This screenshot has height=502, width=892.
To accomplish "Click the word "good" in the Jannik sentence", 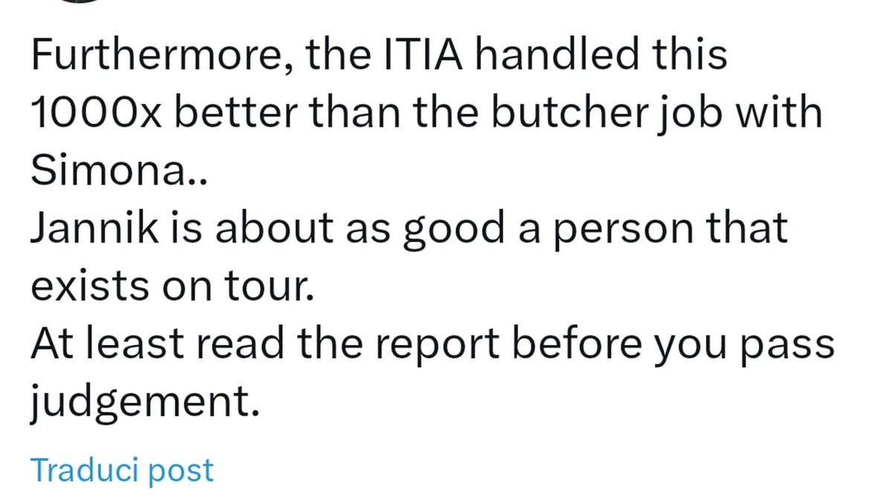I will [450, 228].
